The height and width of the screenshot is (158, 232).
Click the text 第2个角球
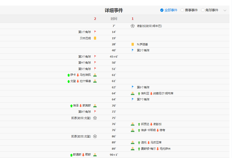click(x=143, y=50)
